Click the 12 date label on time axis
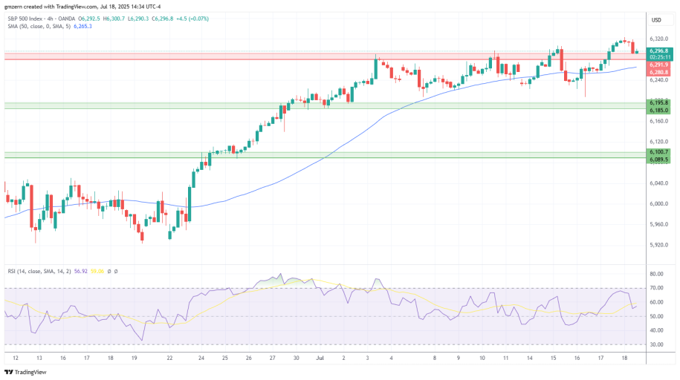 [16, 358]
